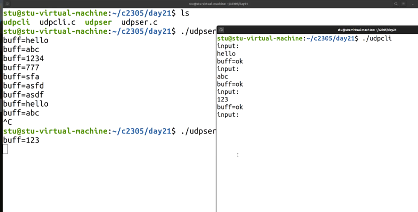The height and width of the screenshot is (212, 418).
Task: Click the '^C' interrupt line
Action: coord(8,122)
